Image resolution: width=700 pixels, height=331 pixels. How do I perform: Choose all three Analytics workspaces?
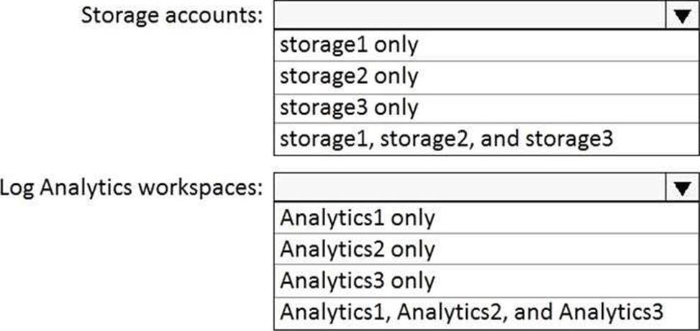(x=471, y=312)
